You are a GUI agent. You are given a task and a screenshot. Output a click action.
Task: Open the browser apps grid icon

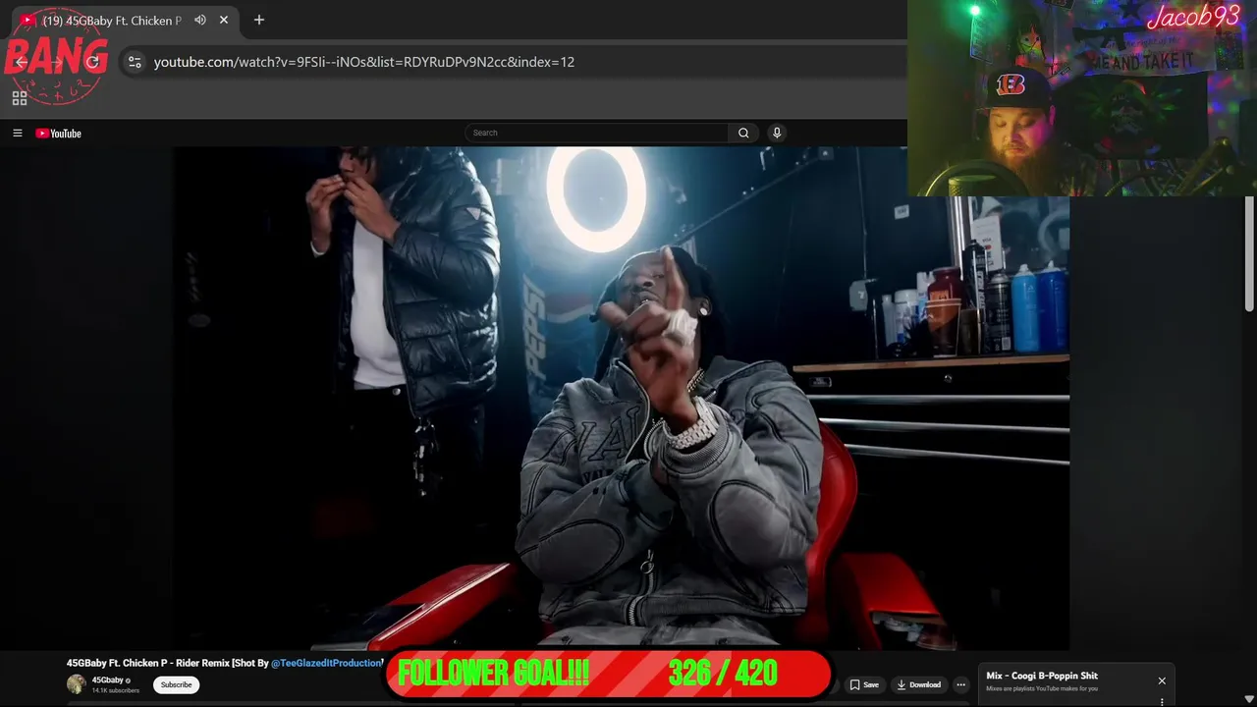coord(19,98)
